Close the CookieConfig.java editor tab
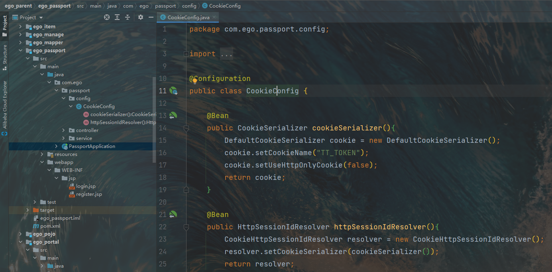Image resolution: width=552 pixels, height=272 pixels. (x=214, y=18)
